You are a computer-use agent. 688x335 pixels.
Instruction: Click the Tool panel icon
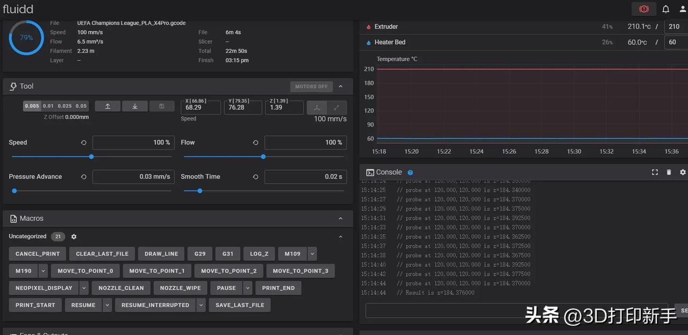tap(13, 86)
